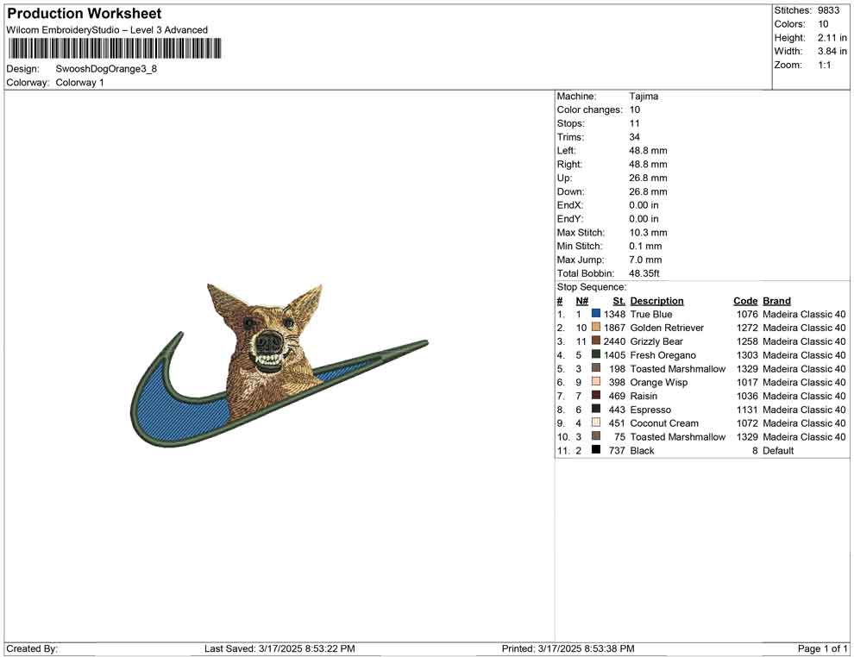Click the Trims value '34'

635,137
